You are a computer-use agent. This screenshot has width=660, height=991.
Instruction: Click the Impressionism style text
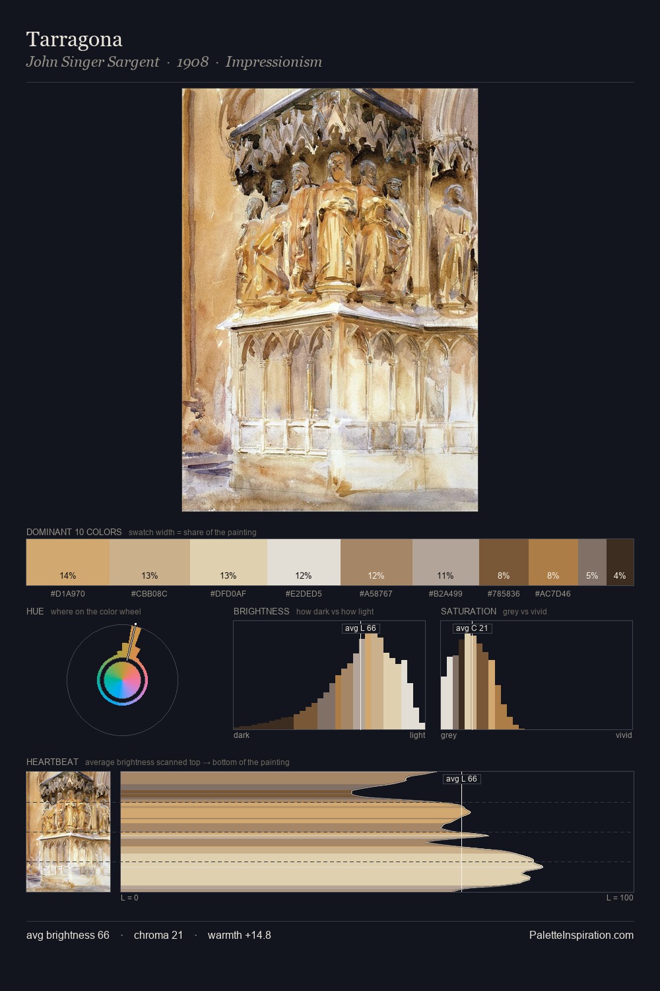274,62
